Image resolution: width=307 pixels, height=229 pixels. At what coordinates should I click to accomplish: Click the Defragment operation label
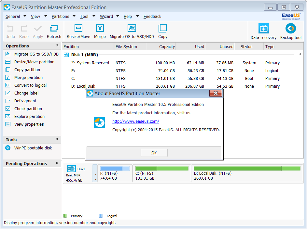[x=25, y=101]
